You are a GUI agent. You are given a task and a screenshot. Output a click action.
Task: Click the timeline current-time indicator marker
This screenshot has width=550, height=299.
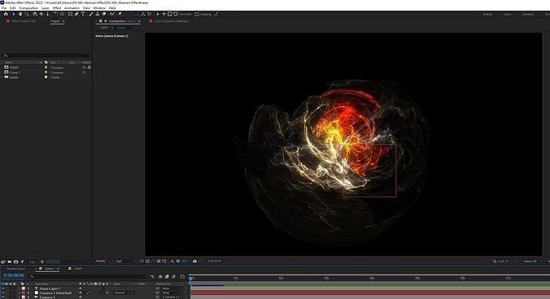[190, 278]
